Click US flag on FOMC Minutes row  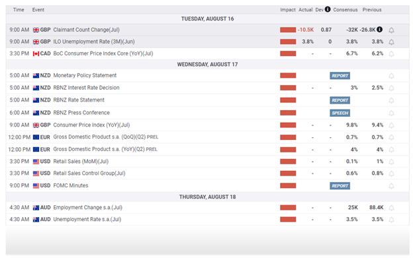pos(36,185)
